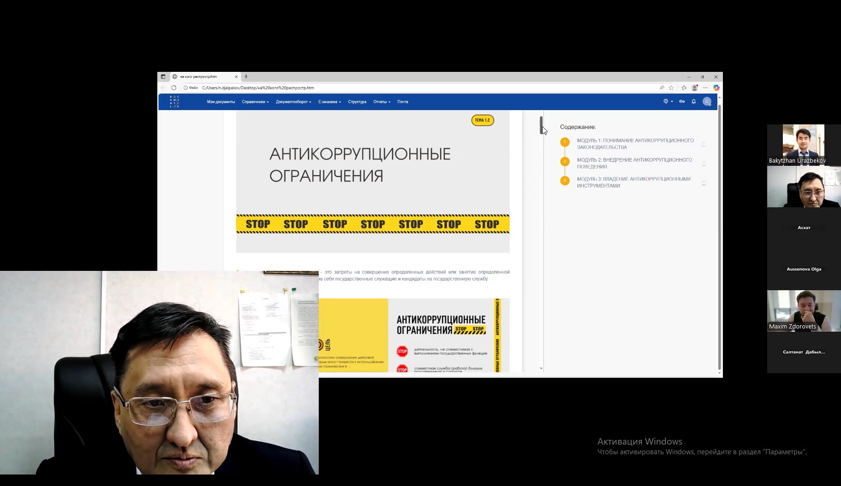Open the Отчеты dropdown
Screen dimensions: 841x486
(x=381, y=101)
